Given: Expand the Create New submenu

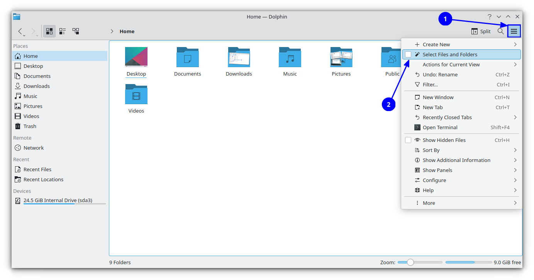Looking at the screenshot, I should pyautogui.click(x=436, y=44).
